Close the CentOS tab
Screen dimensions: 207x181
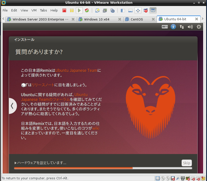[x=153, y=19]
